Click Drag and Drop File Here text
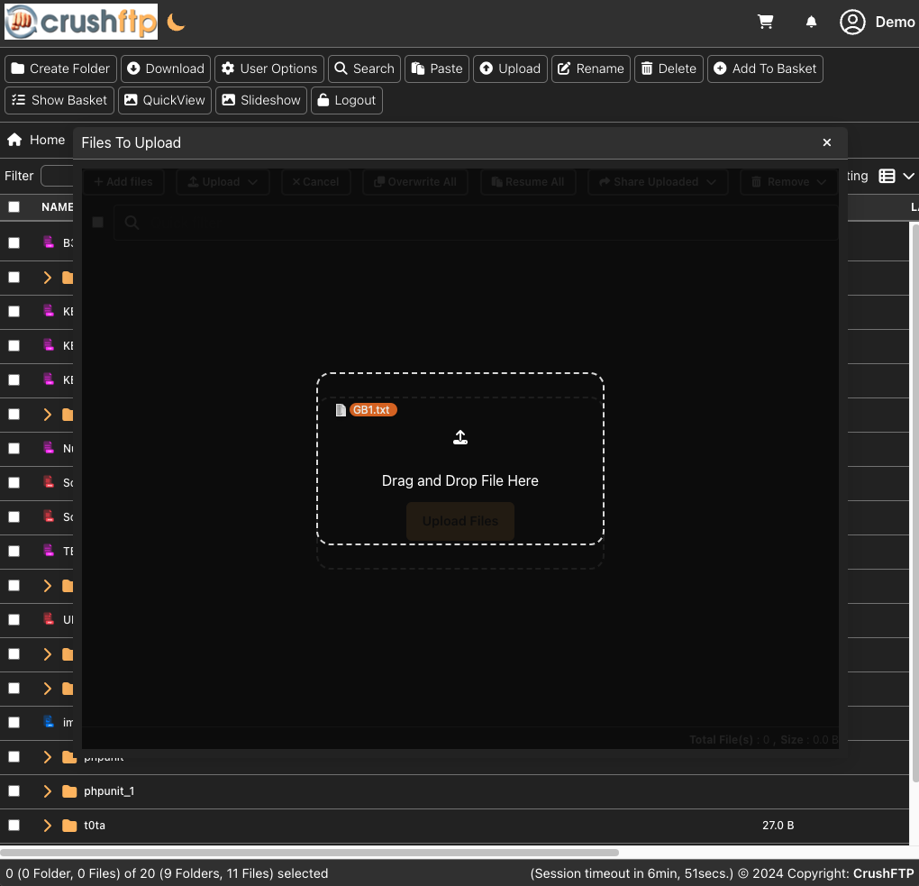 [460, 480]
